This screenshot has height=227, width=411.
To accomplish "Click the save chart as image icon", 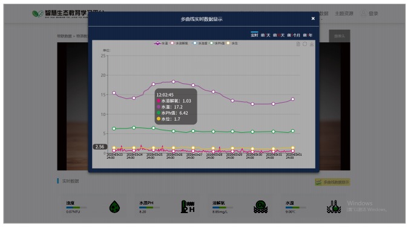I will (311, 44).
